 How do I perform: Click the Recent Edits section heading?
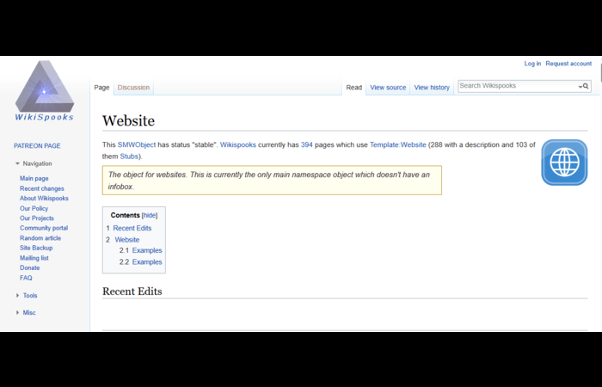[x=132, y=292]
